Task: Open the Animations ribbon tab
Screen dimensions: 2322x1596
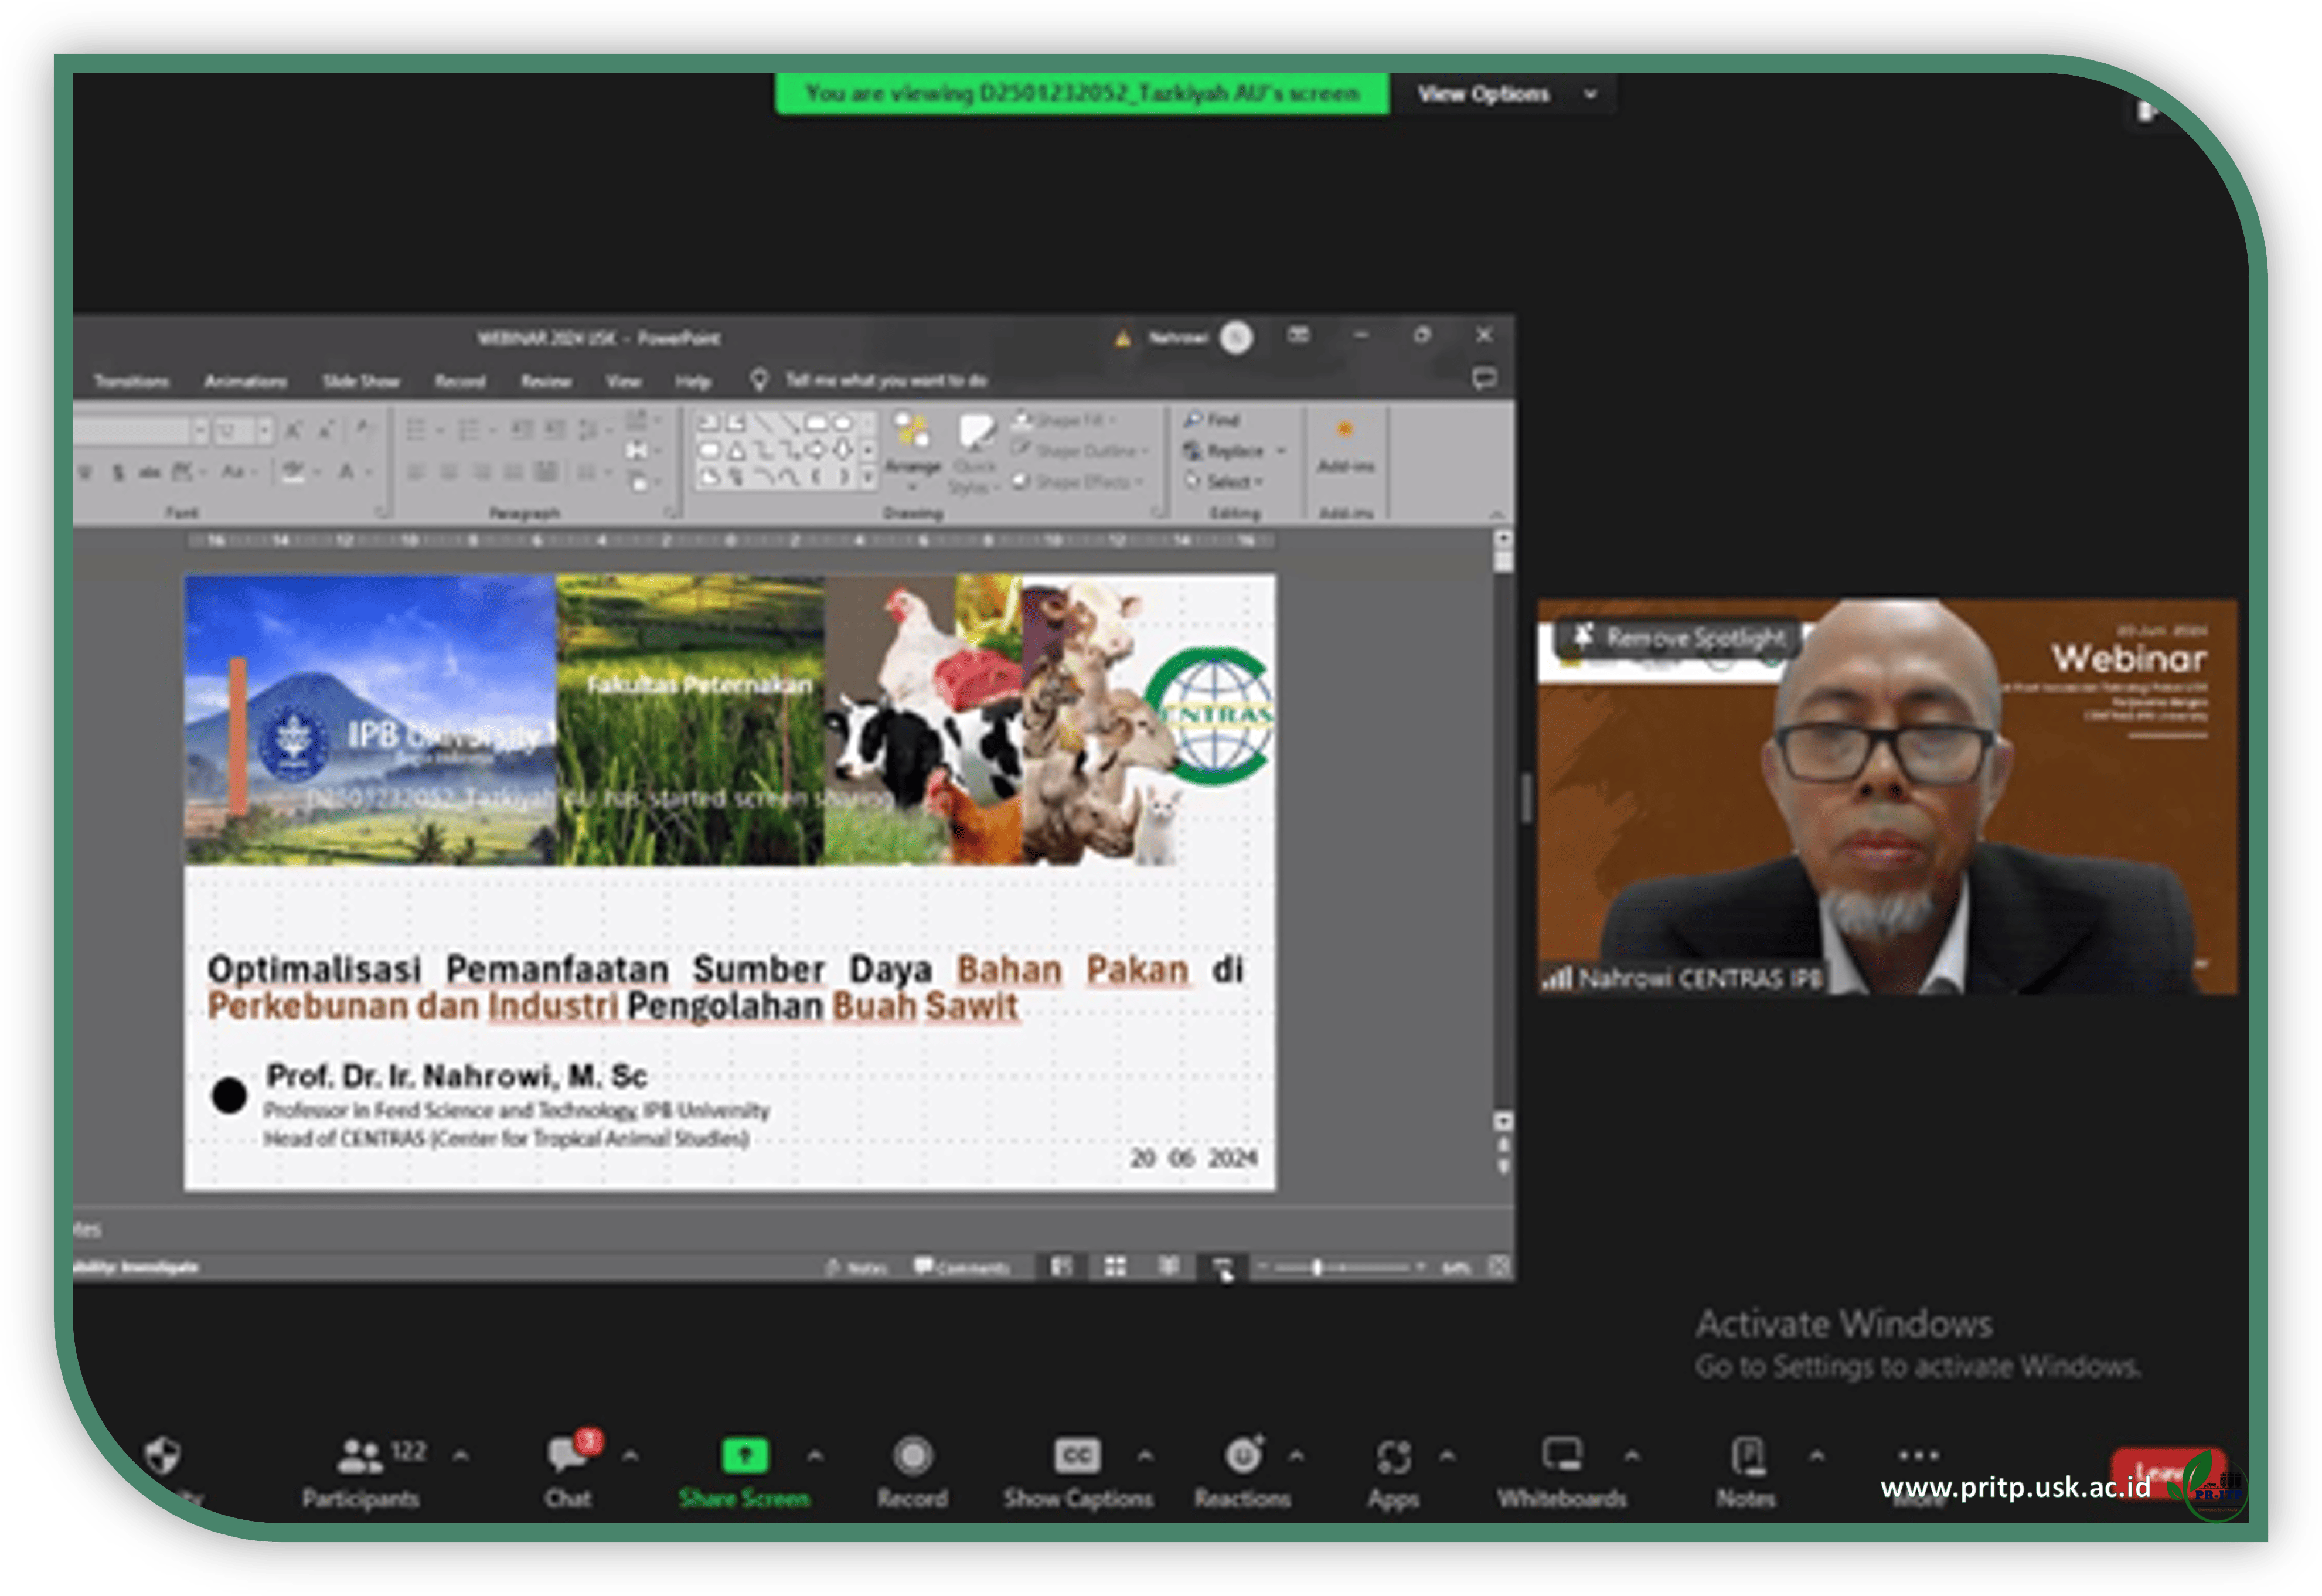Action: 245,381
